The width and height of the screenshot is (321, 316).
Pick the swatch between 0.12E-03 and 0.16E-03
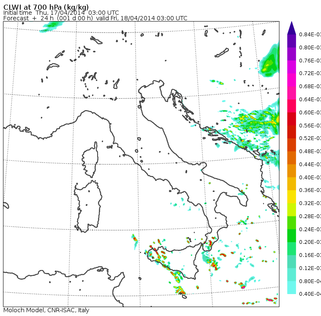pos(291,262)
